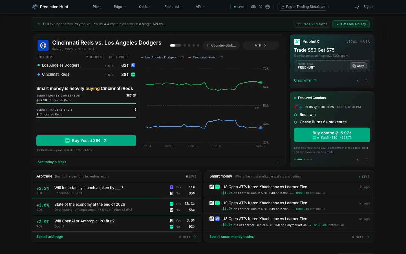
Task: Click platform icon beside OpenAI Yes 3.6¢
Action: 171,220
